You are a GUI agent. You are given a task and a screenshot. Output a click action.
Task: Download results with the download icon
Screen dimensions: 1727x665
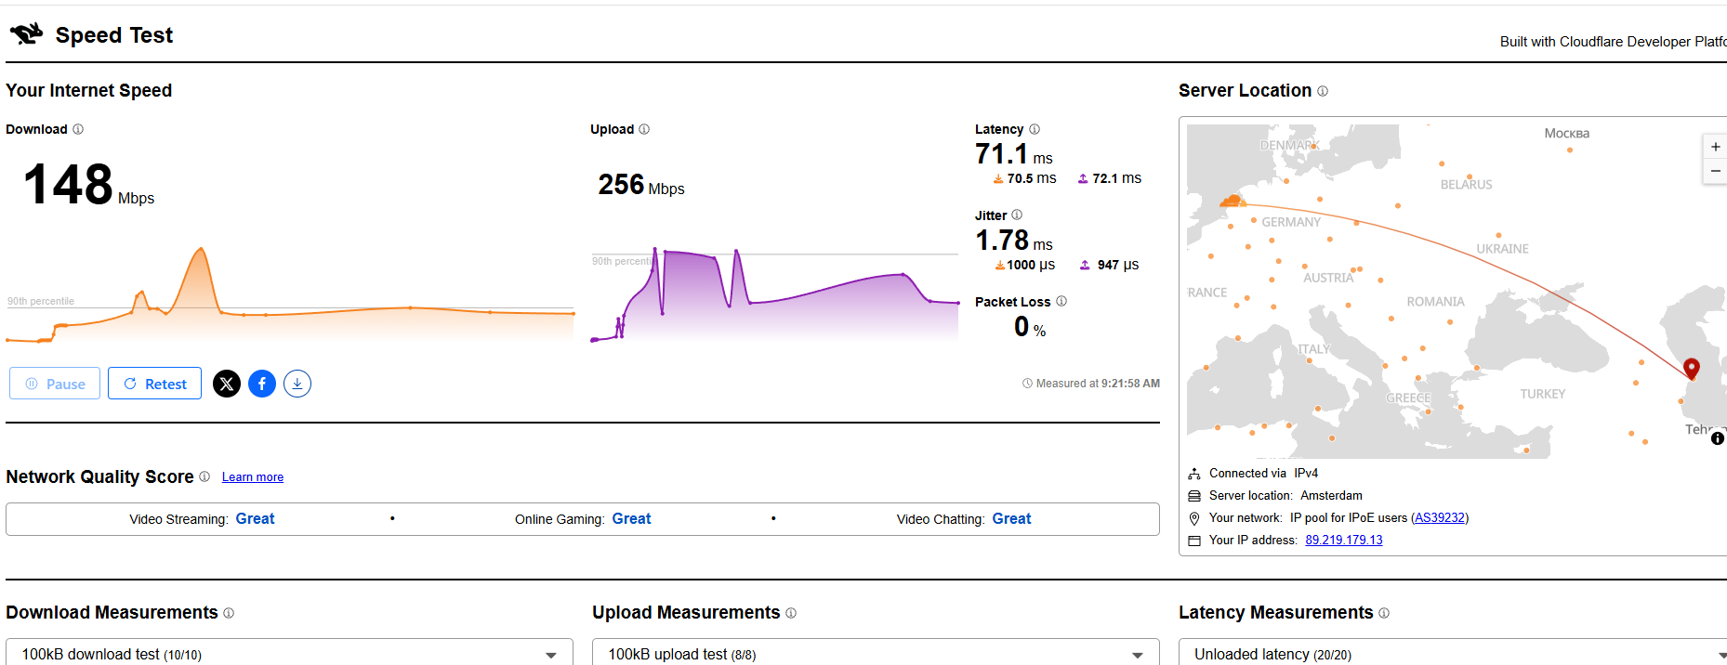297,384
